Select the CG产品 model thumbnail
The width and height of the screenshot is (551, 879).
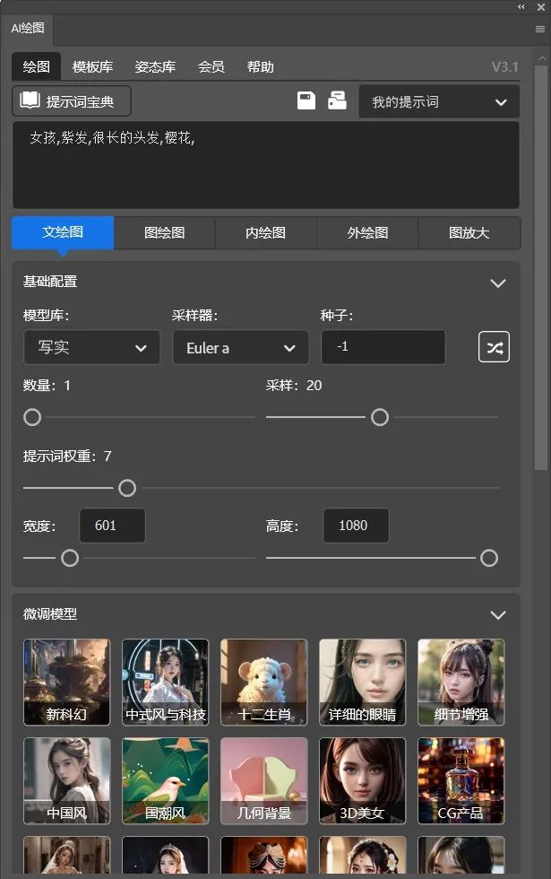pyautogui.click(x=461, y=781)
